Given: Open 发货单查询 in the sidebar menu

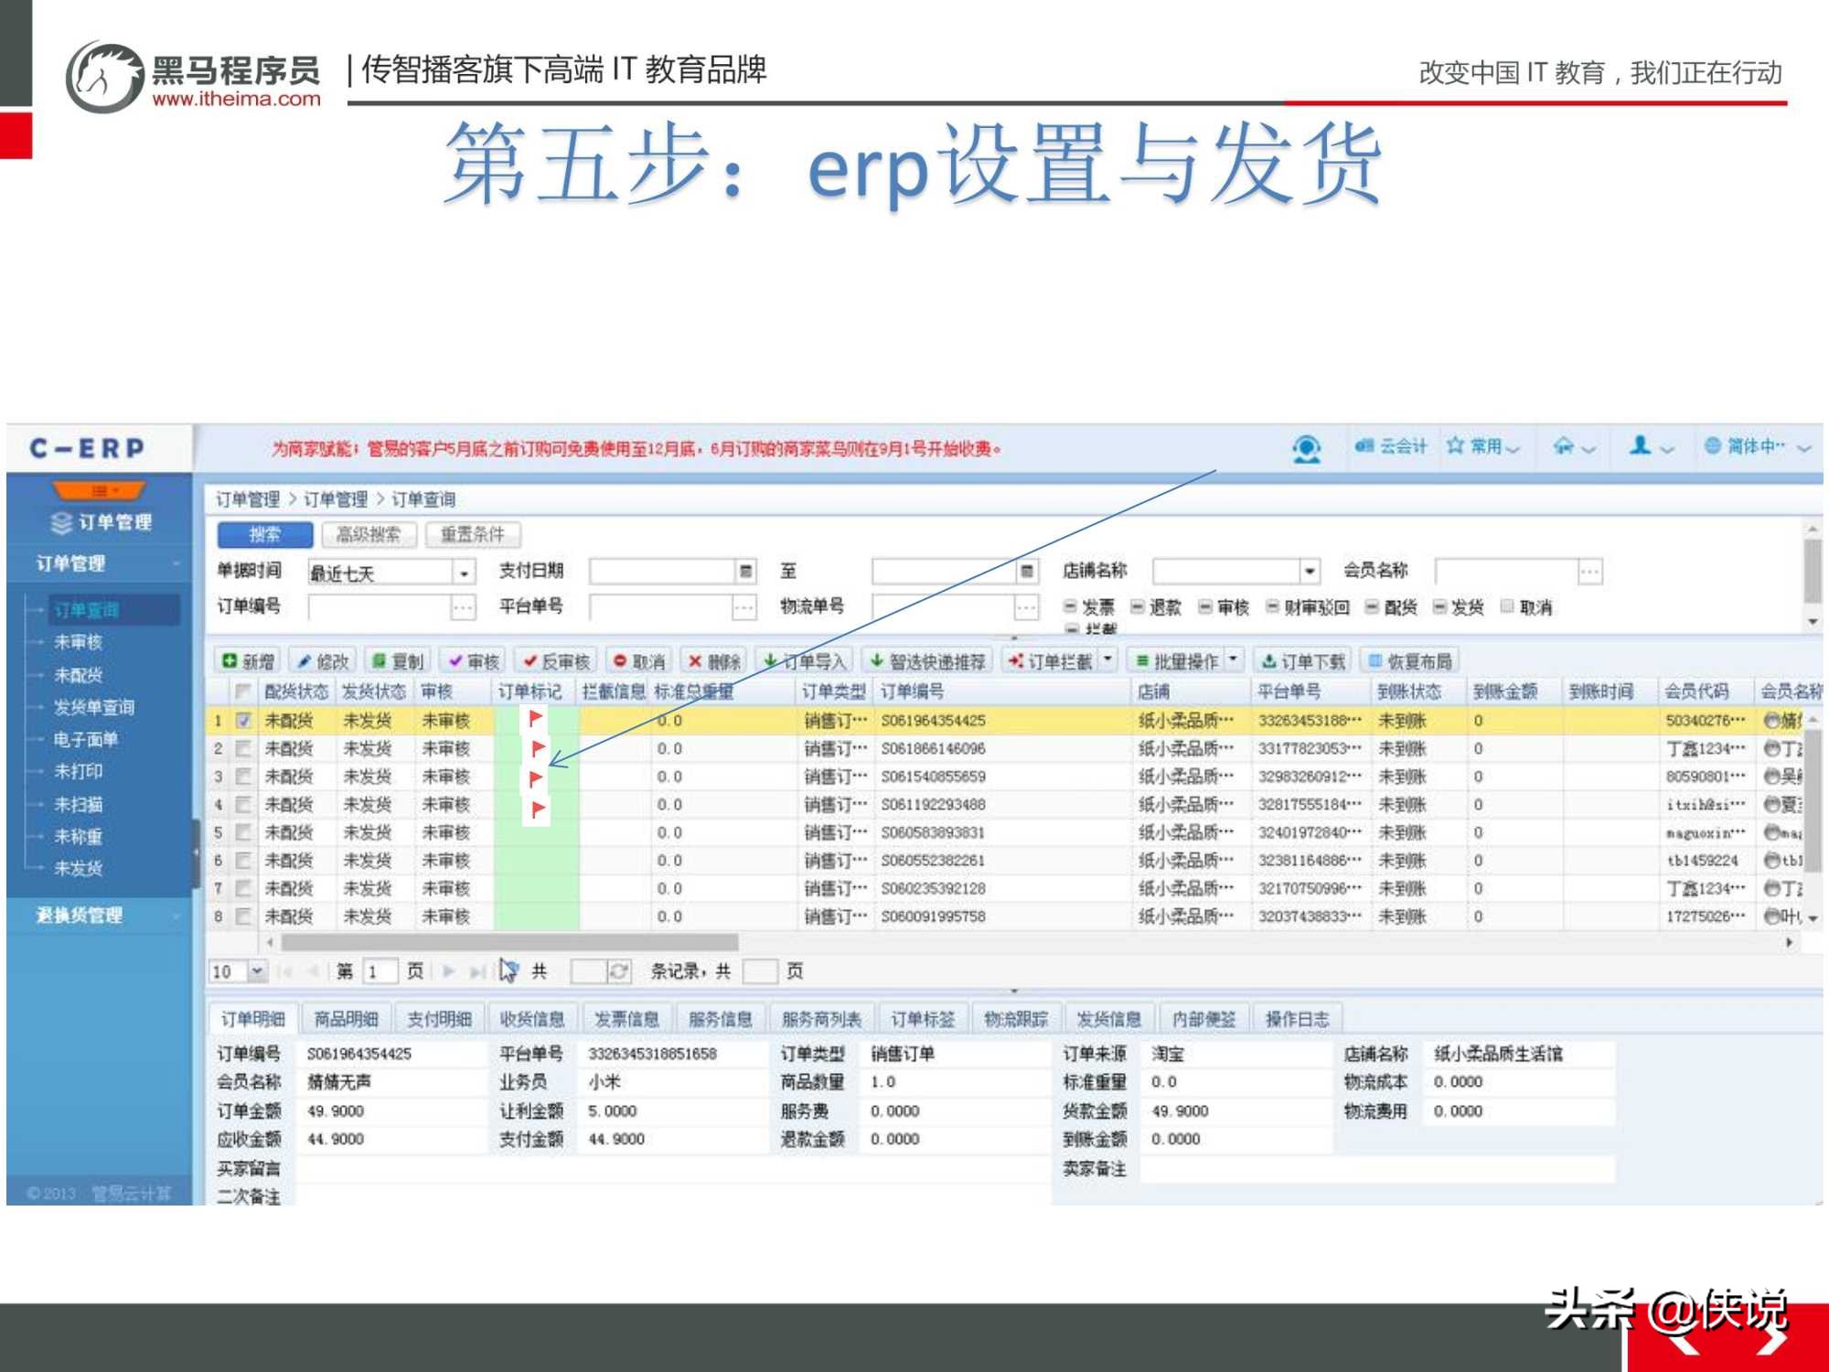Looking at the screenshot, I should coord(96,707).
